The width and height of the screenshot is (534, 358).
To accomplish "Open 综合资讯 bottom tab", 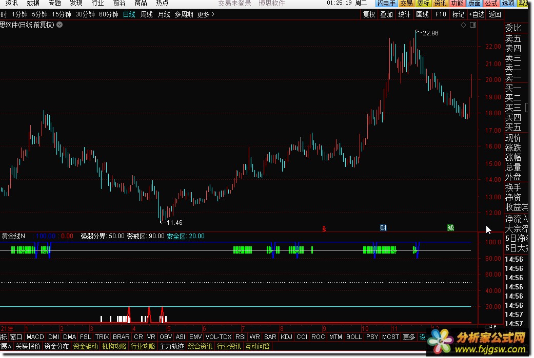I will point(200,346).
